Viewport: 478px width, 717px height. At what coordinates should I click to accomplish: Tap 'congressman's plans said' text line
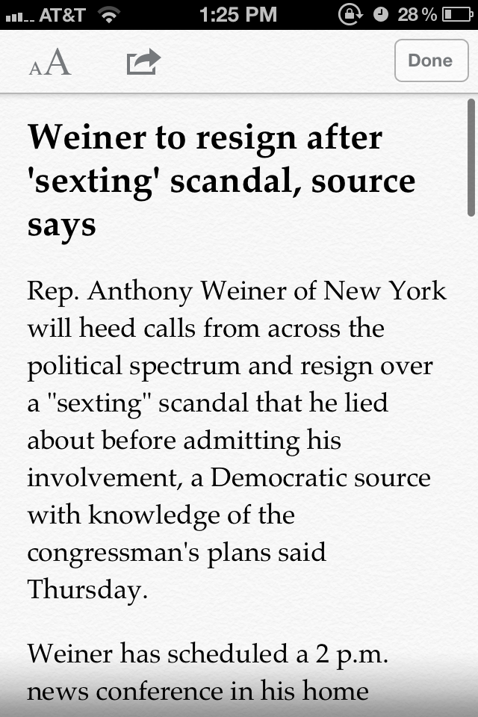(x=177, y=552)
